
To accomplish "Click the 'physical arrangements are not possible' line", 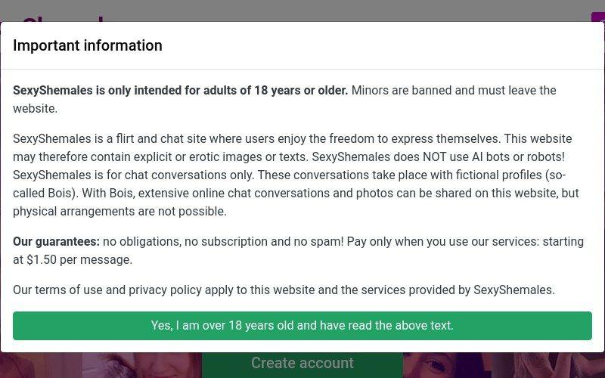I will pos(119,212).
